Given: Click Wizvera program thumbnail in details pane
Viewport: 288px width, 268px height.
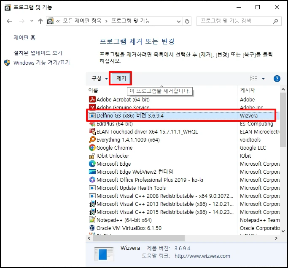Looking at the screenshot, I should pyautogui.click(x=104, y=254).
